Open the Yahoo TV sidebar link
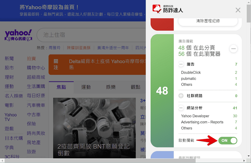The image size is (251, 163). (x=11, y=117)
